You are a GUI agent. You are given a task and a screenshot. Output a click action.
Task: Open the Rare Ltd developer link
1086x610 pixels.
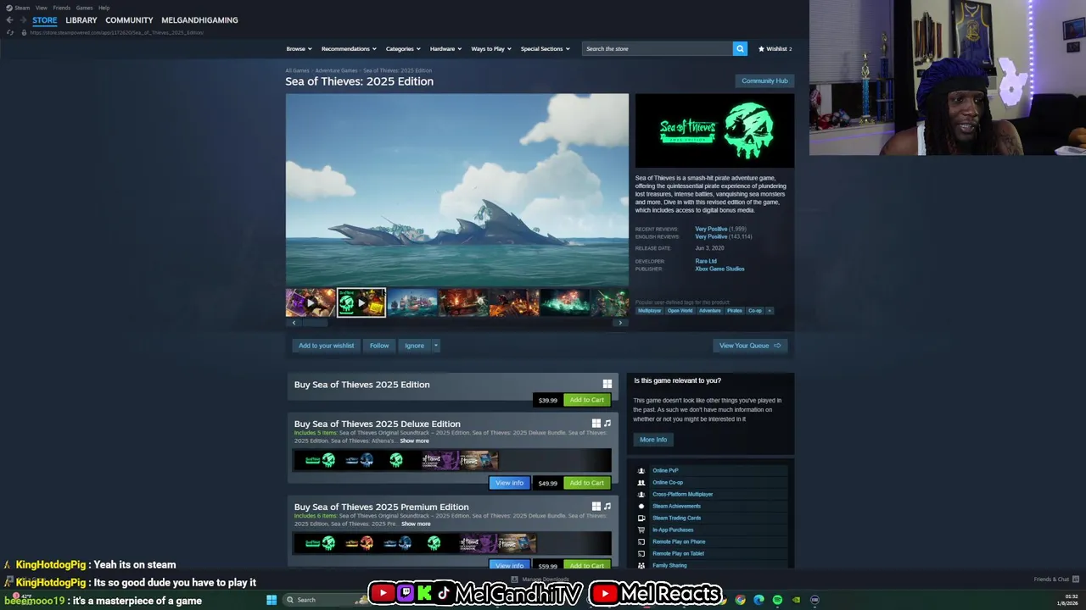(706, 261)
